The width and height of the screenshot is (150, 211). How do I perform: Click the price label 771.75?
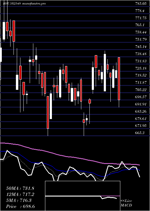click(140, 18)
